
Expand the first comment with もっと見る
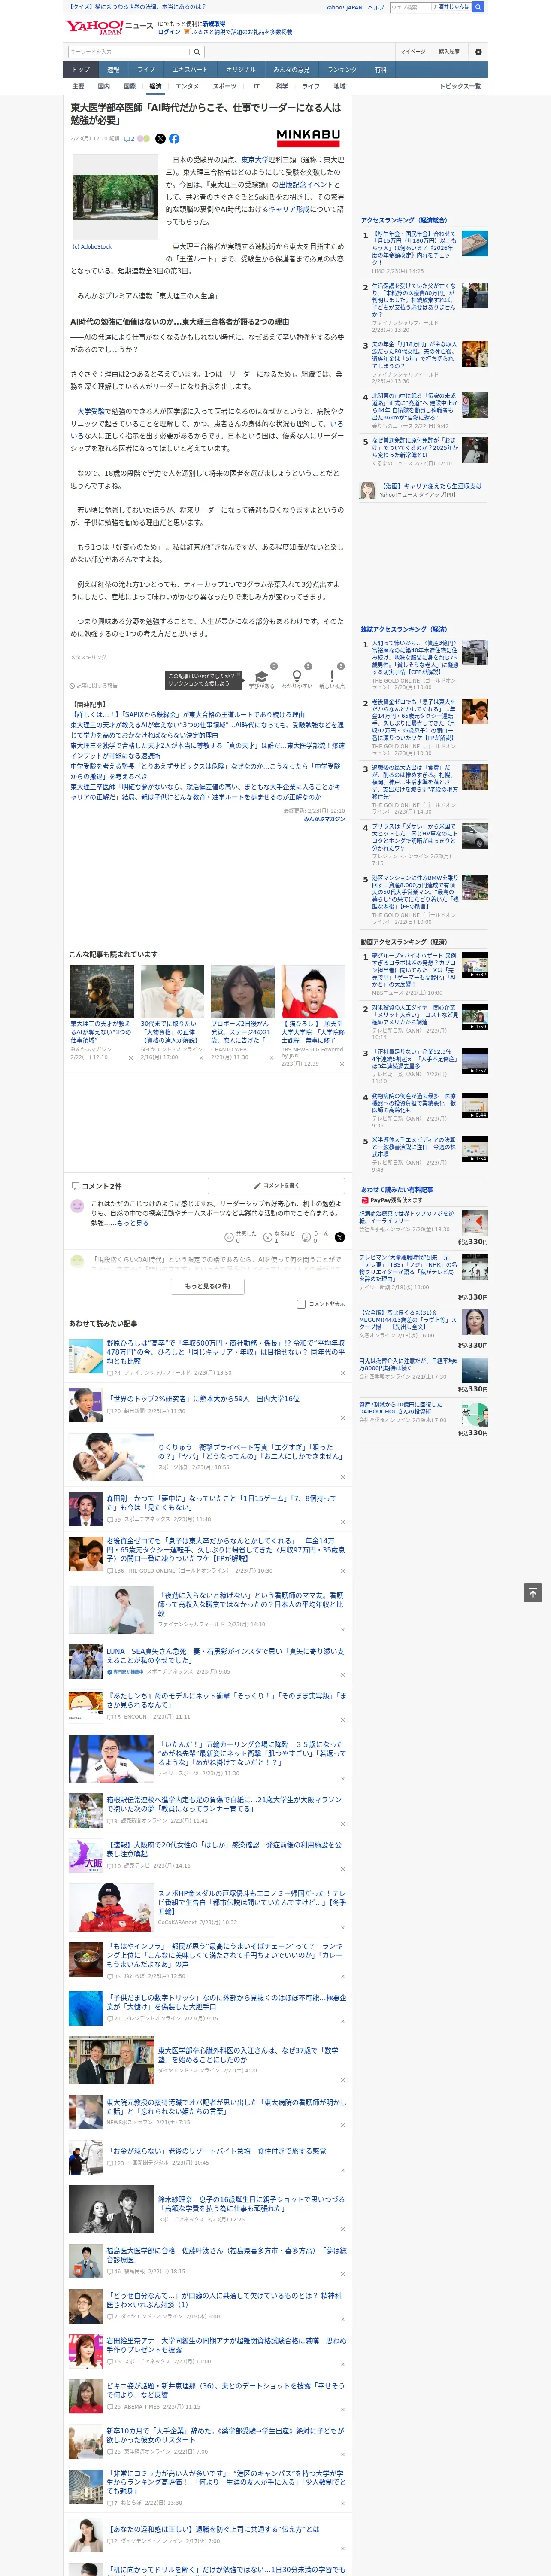click(132, 1223)
